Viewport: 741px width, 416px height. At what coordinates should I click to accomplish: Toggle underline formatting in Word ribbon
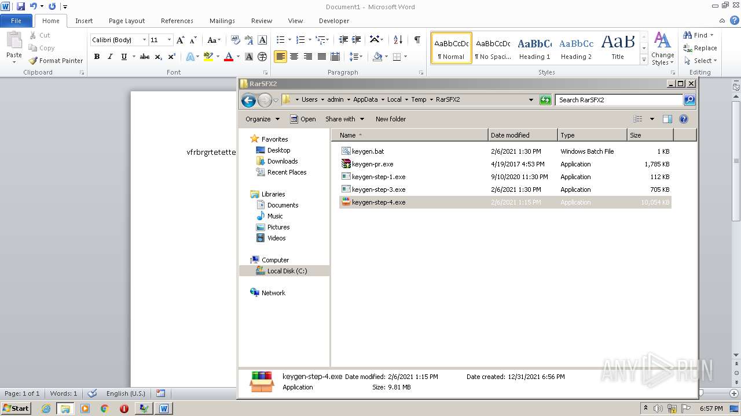click(x=124, y=57)
